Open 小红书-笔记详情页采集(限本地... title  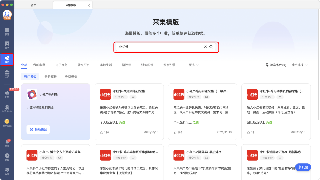tap(135, 152)
